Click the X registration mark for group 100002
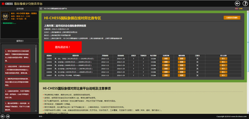This screenshot has height=119, width=249. tap(197, 59)
